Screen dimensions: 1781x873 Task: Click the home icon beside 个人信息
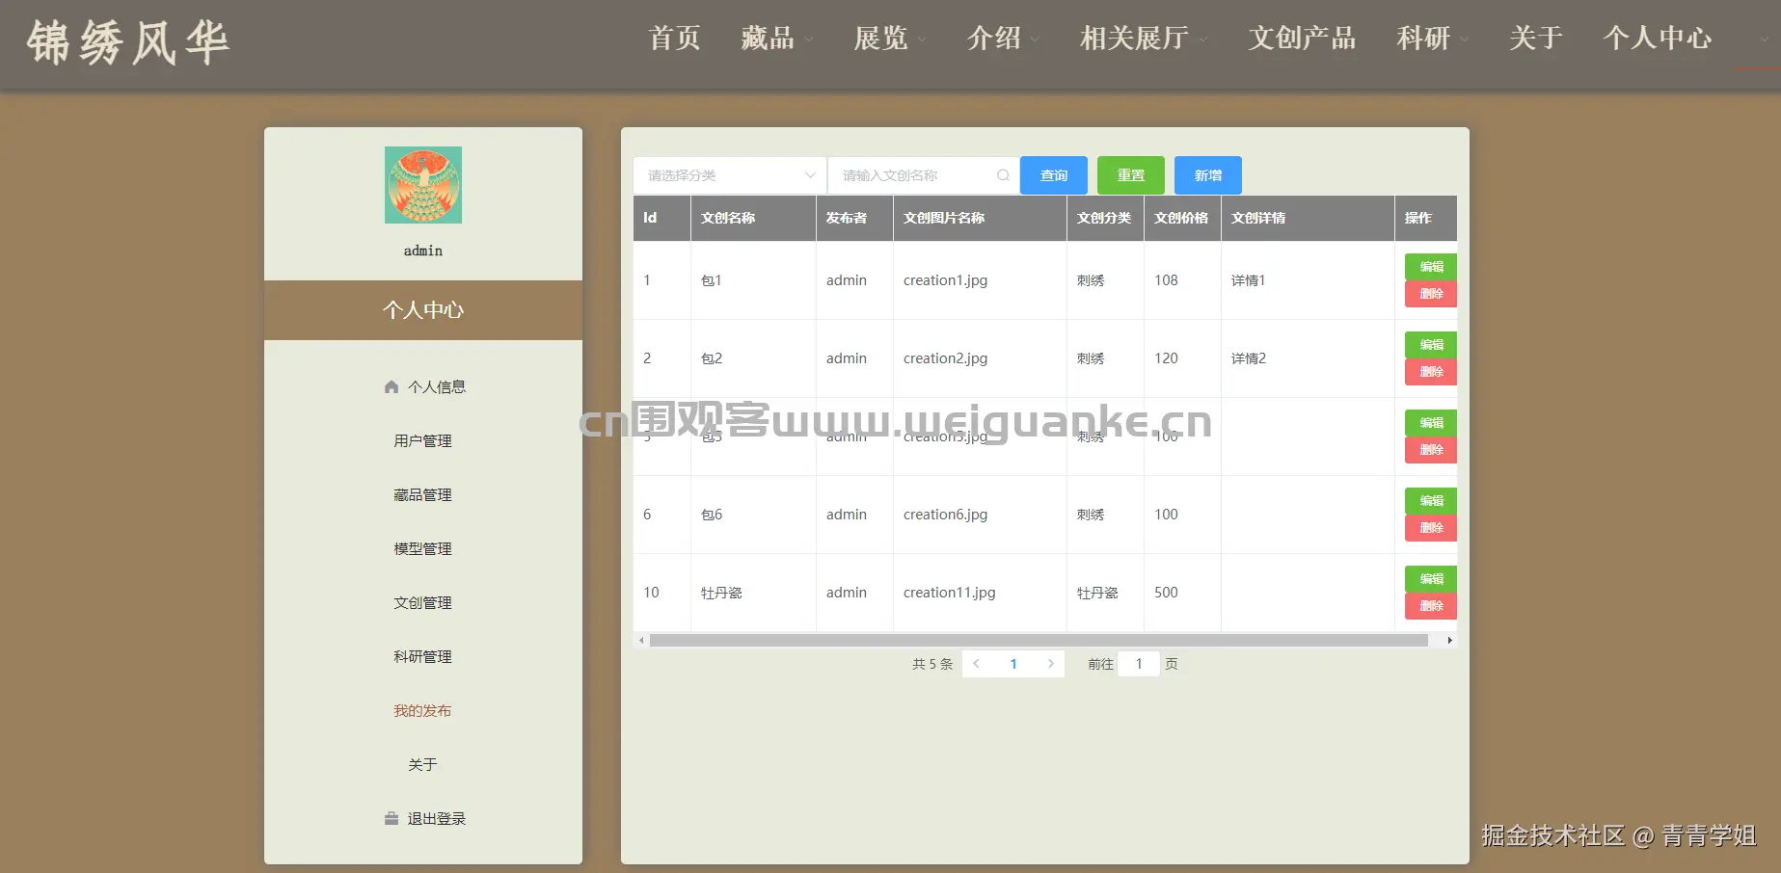[391, 386]
